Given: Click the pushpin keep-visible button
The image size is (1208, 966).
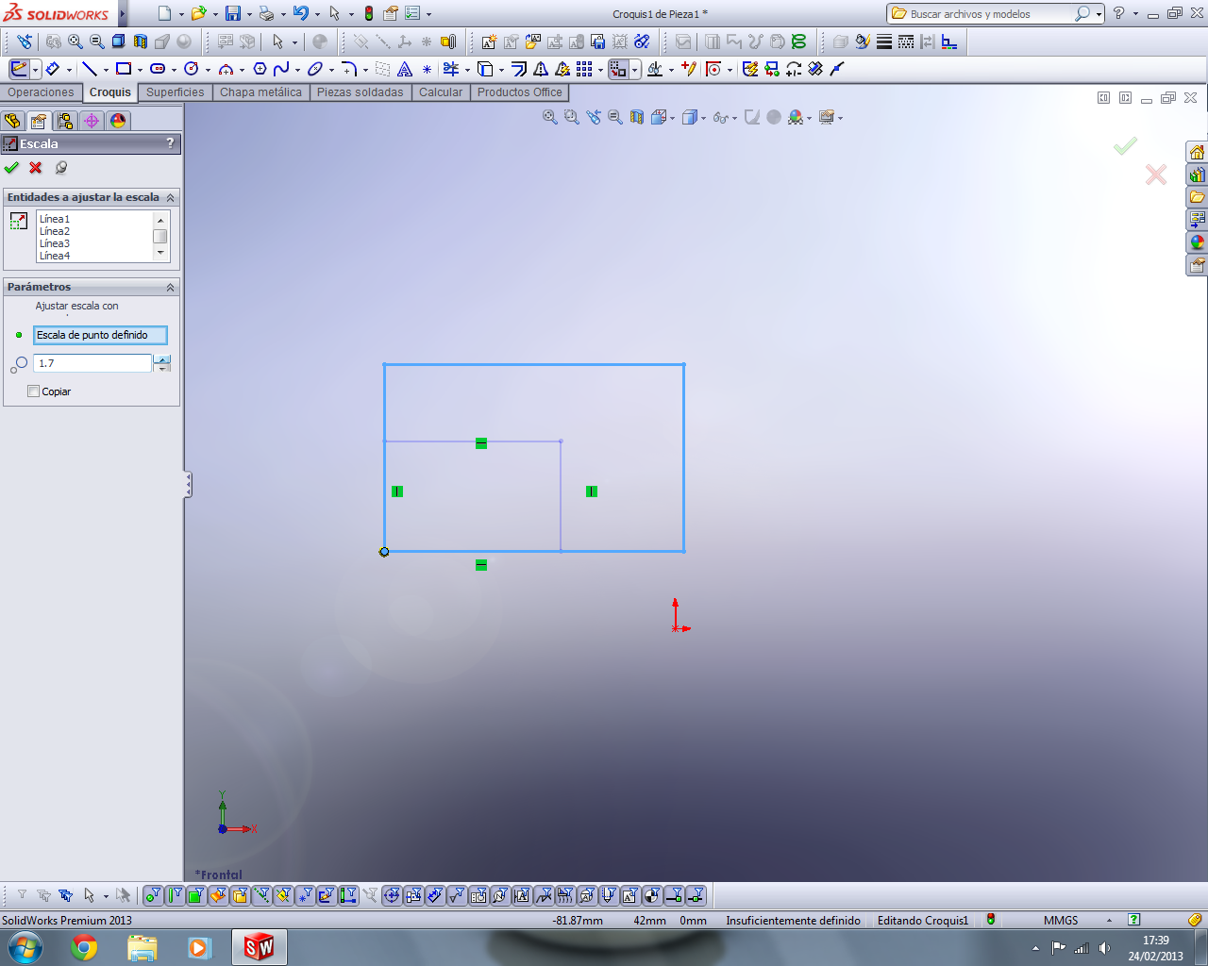Looking at the screenshot, I should point(61,167).
